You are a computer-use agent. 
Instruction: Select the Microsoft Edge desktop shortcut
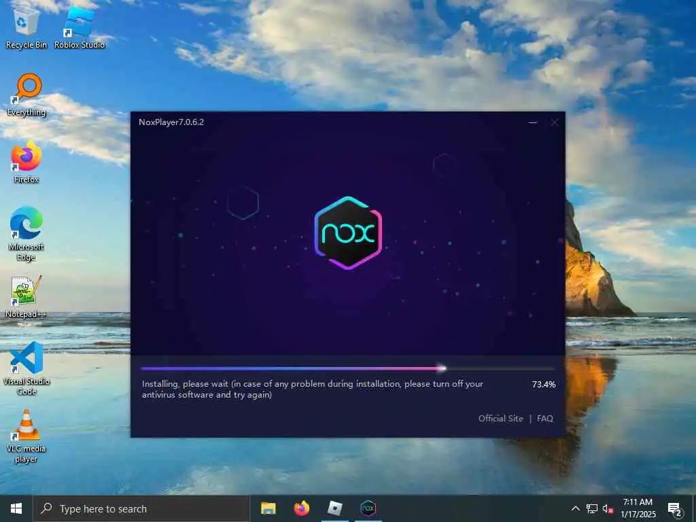tap(27, 234)
